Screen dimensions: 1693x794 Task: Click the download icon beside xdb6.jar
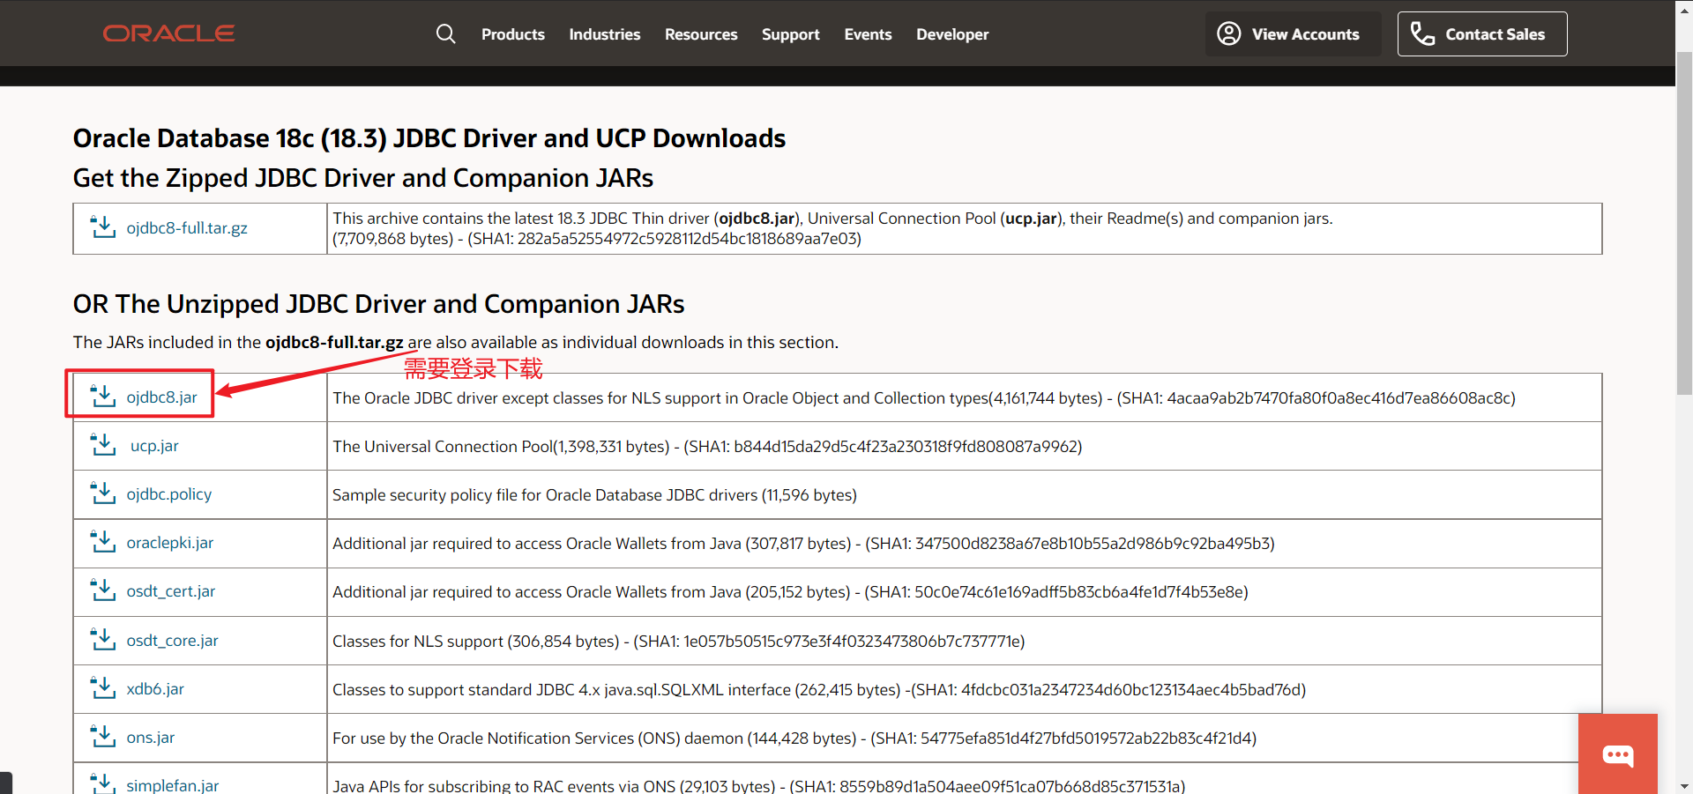(103, 688)
